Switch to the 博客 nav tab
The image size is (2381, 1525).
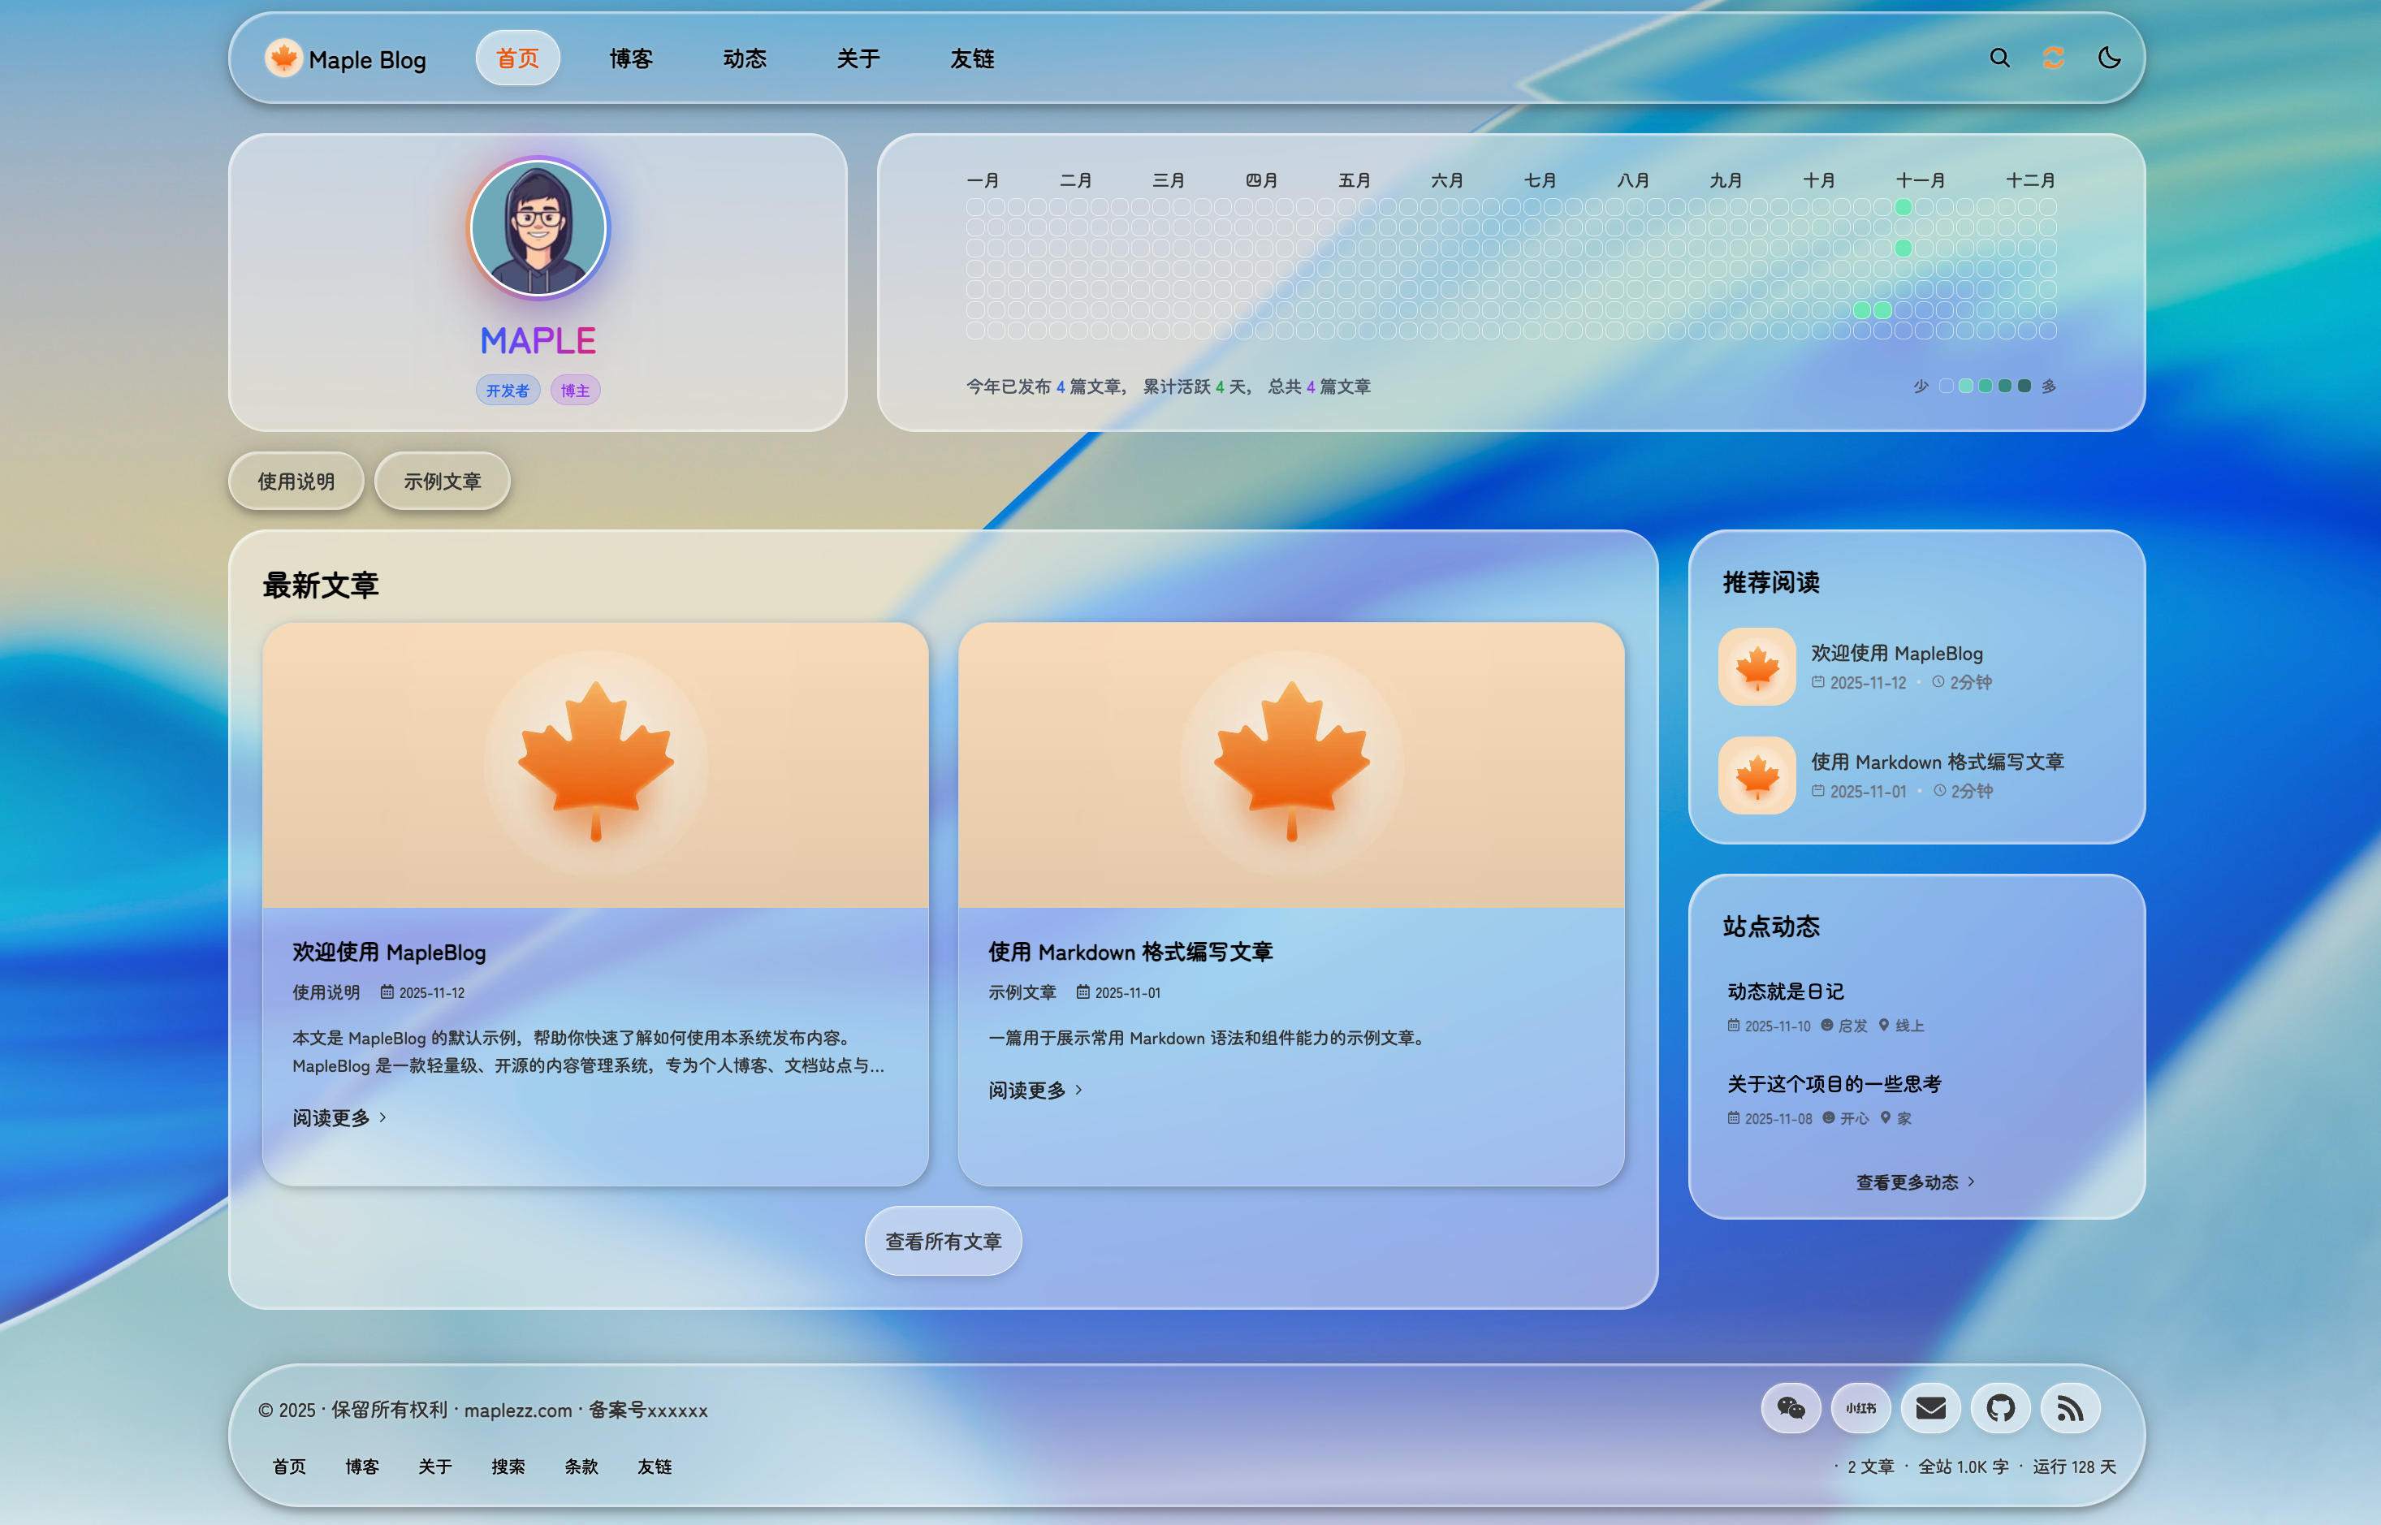click(631, 59)
